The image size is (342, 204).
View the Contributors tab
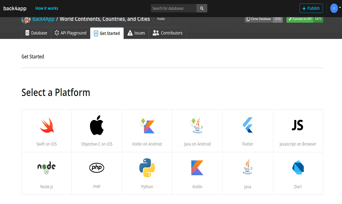coord(167,33)
